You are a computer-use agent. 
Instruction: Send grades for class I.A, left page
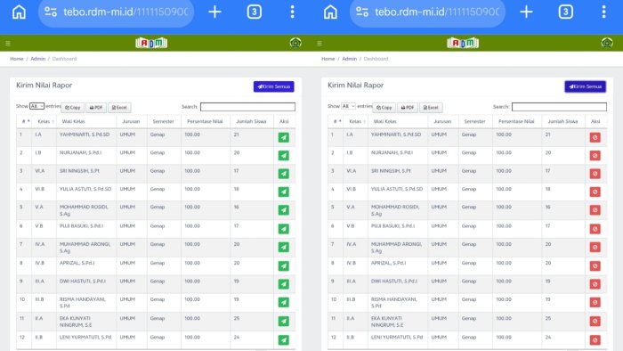click(x=283, y=137)
